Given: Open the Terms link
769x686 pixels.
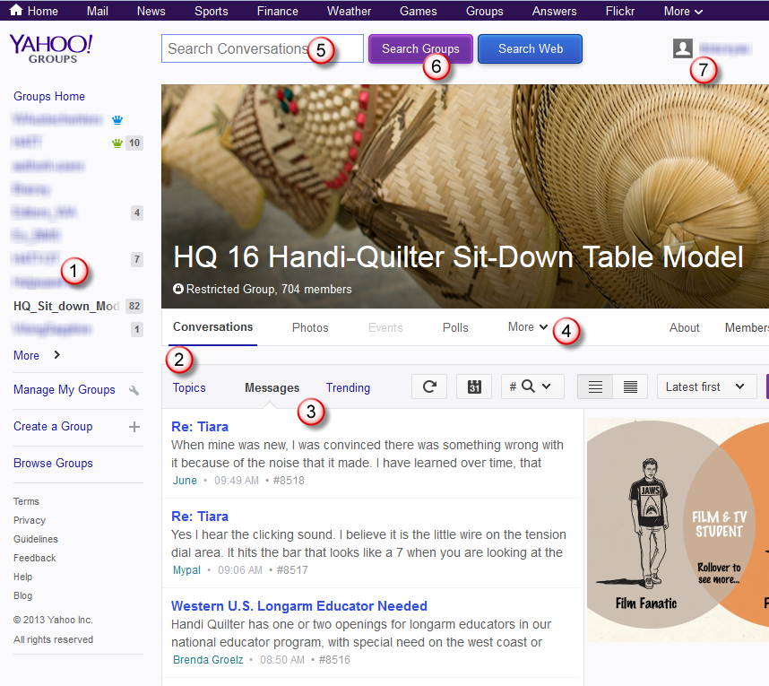Looking at the screenshot, I should (x=26, y=501).
